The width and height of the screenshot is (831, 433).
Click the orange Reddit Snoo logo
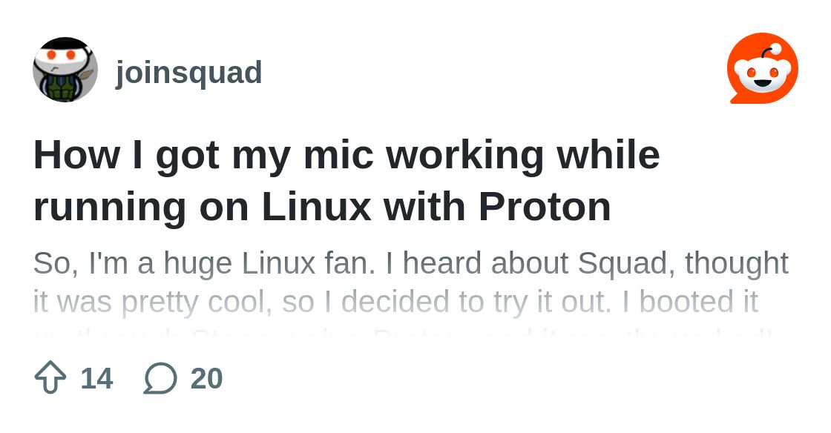point(762,68)
